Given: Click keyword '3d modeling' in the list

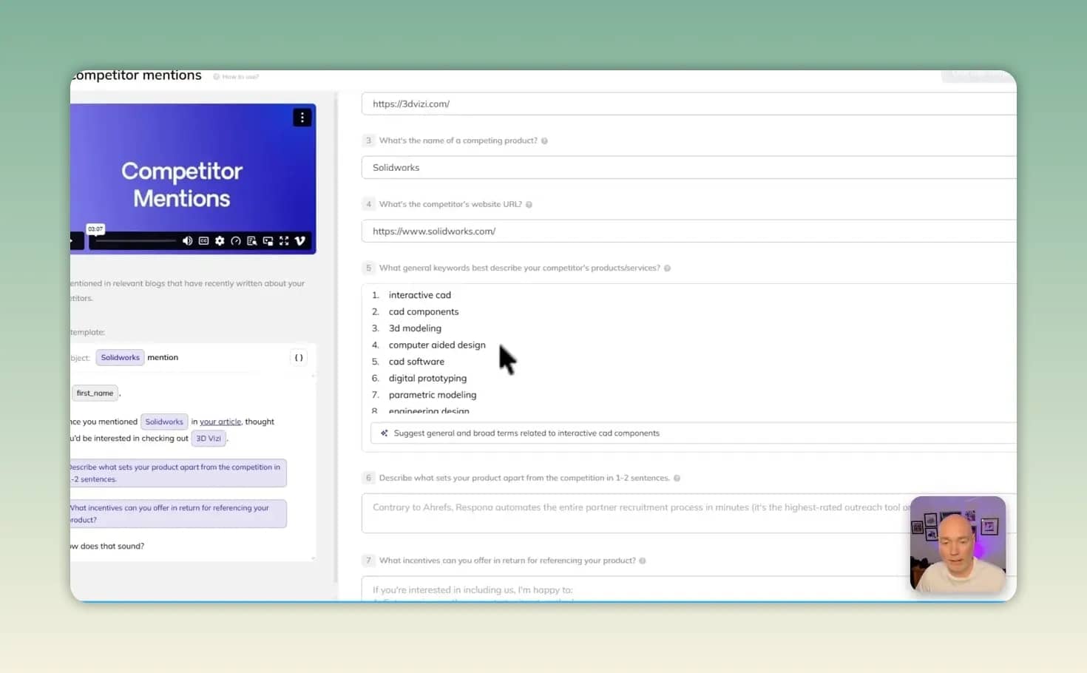Looking at the screenshot, I should point(415,328).
